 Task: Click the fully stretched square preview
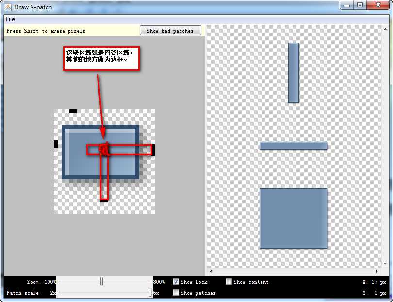(294, 218)
